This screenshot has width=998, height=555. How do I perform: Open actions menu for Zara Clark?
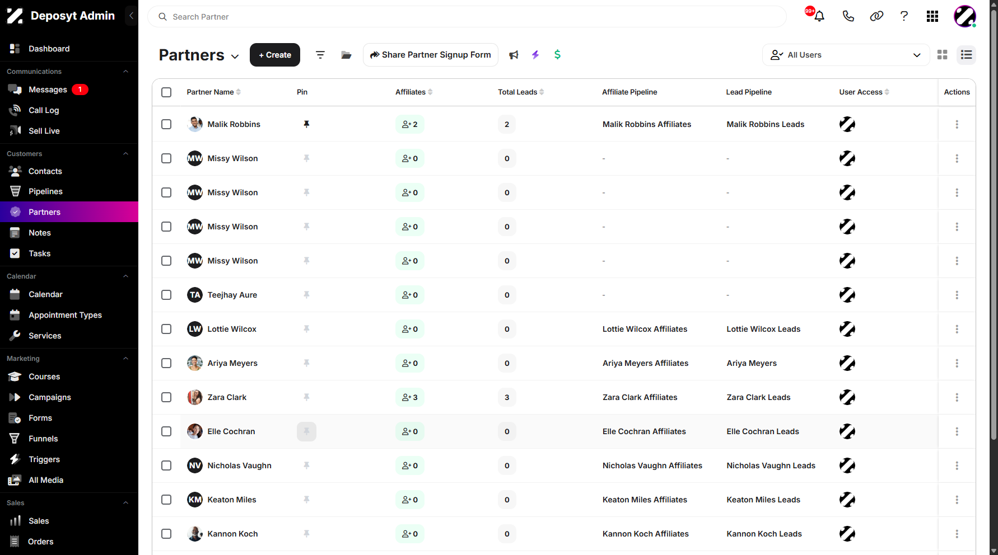click(957, 397)
